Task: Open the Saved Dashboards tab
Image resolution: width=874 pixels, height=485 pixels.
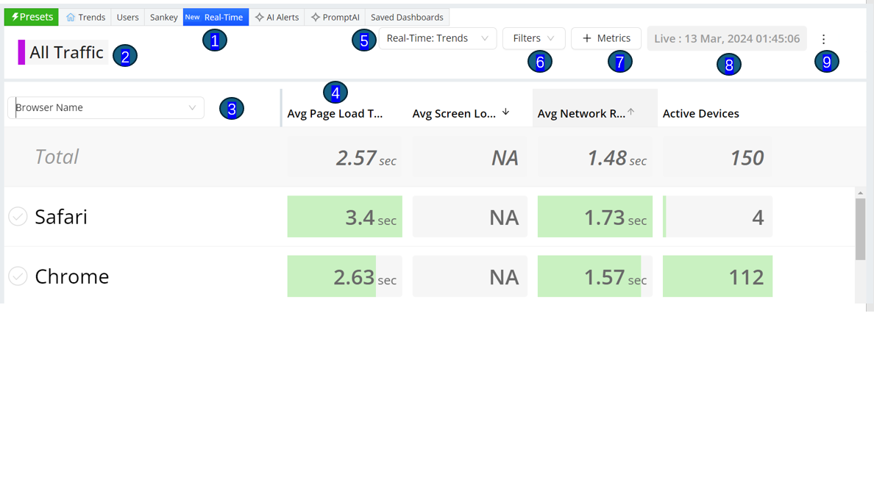Action: click(x=407, y=17)
